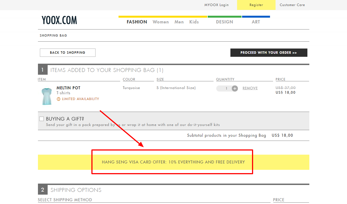Click the Register button

256,5
